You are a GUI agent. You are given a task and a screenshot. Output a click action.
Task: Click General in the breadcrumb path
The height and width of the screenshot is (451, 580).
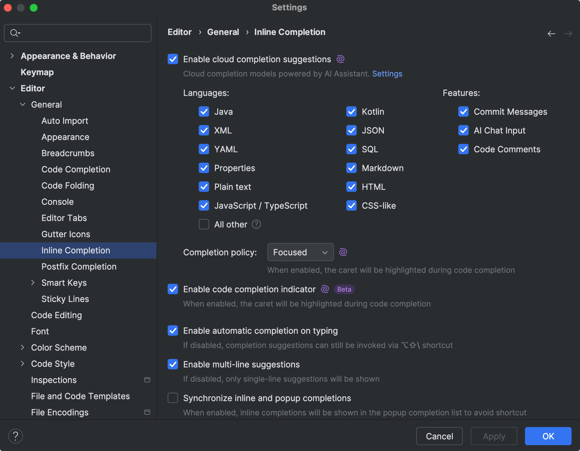click(x=223, y=32)
